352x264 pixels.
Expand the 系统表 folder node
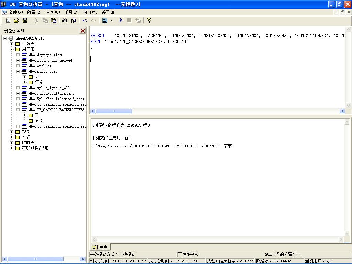pos(12,44)
